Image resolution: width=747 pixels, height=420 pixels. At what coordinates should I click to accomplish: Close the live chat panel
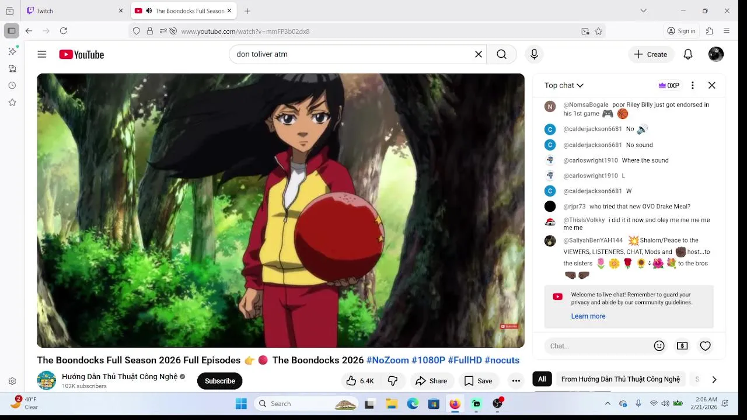point(712,85)
